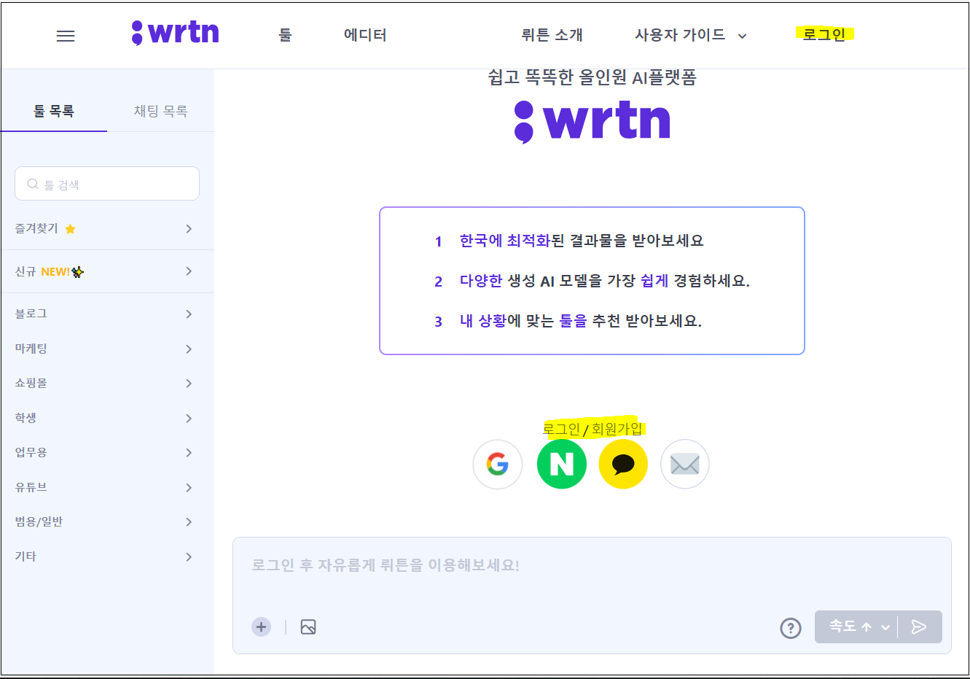Expand the 유튜브 category
The width and height of the screenshot is (970, 679).
pos(107,487)
